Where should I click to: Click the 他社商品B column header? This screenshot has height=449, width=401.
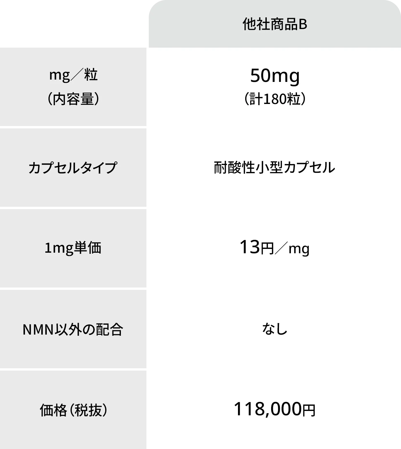point(275,25)
